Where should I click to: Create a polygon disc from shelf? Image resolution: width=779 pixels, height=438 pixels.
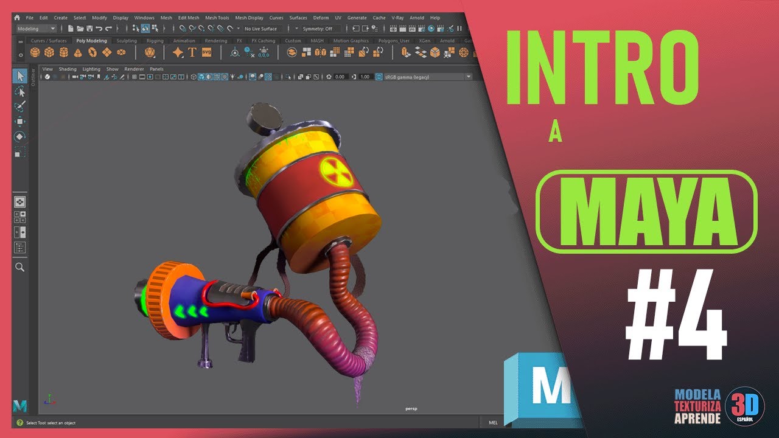(121, 53)
